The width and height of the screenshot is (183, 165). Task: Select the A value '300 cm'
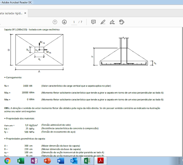pos(29,146)
